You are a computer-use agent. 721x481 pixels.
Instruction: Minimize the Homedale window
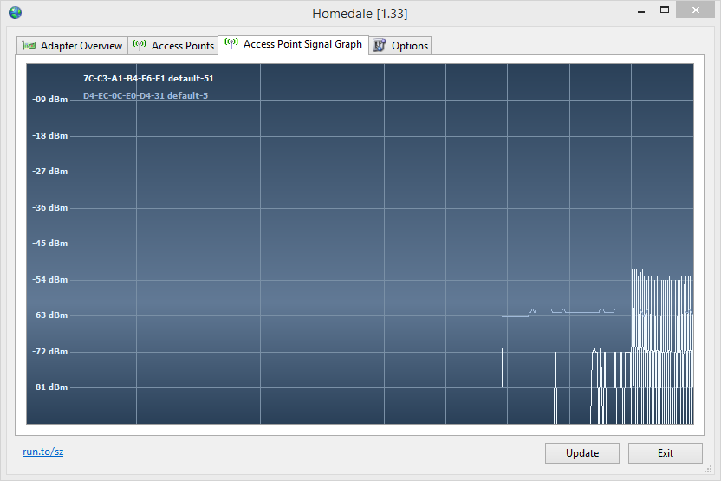click(x=641, y=10)
